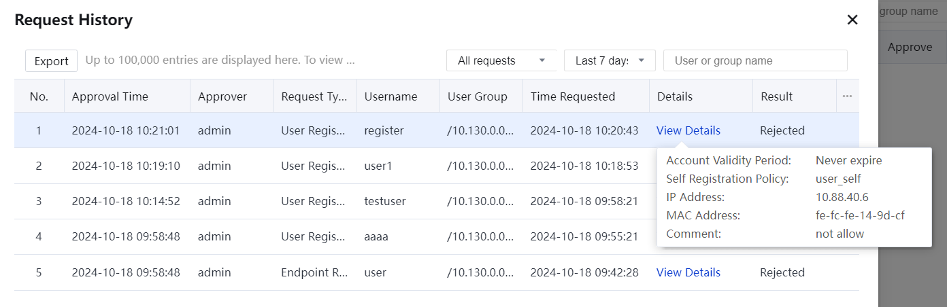Click the Approval Time column header

point(110,96)
